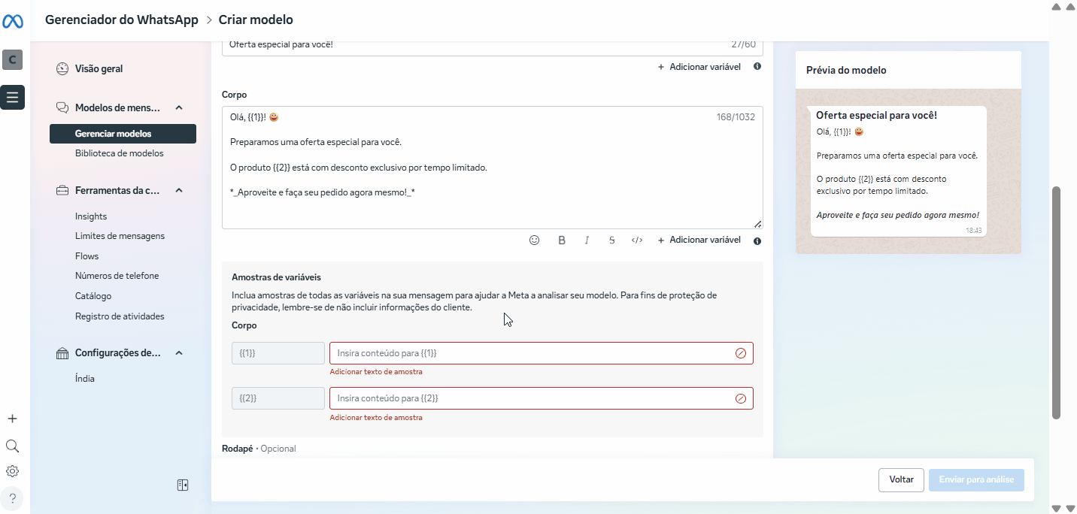
Task: Apply bold formatting to body text
Action: (x=561, y=240)
